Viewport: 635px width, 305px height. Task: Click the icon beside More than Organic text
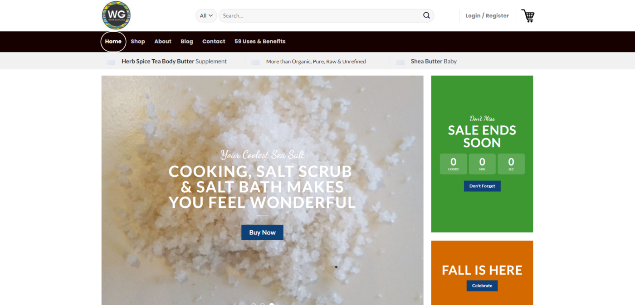coord(255,62)
